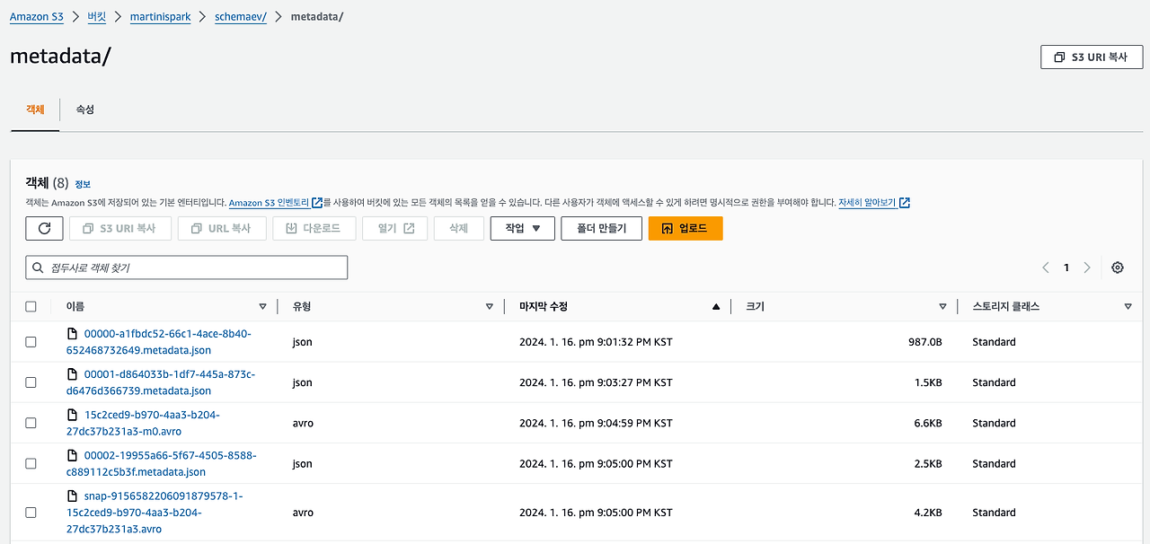The height and width of the screenshot is (544, 1150).
Task: Click external link icon beside Amazon S3 인벤토리
Action: click(x=317, y=203)
